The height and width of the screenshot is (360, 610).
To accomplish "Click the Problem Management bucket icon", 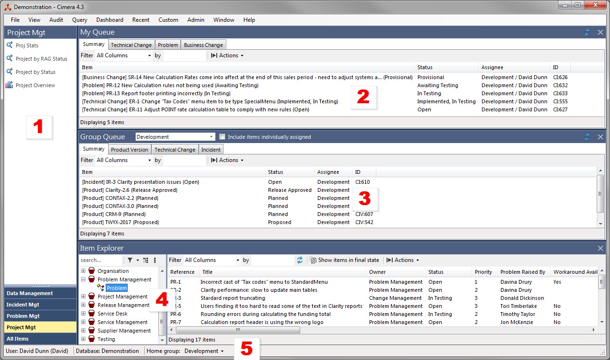I will click(92, 279).
